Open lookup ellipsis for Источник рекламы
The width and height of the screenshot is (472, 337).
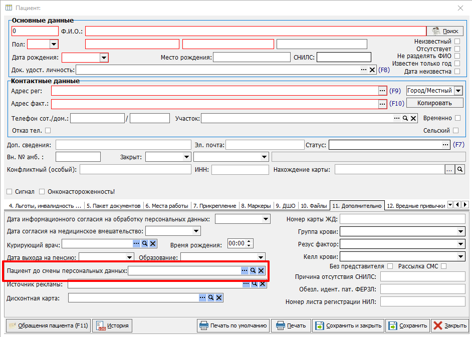[x=246, y=284]
